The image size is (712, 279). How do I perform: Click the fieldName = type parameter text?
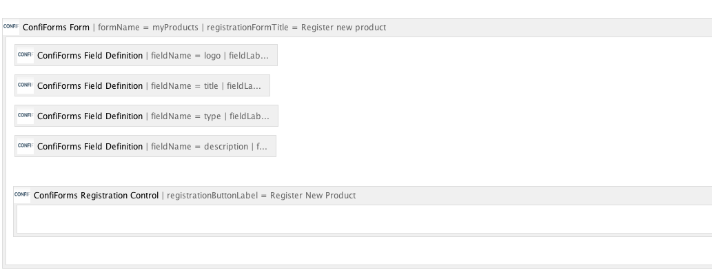[185, 116]
